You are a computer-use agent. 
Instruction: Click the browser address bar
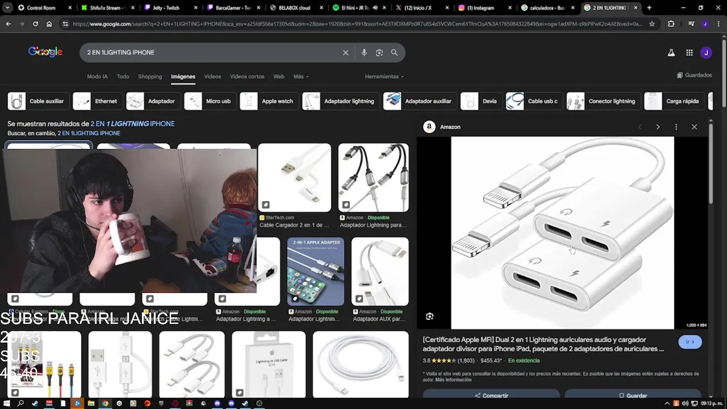[x=358, y=24]
